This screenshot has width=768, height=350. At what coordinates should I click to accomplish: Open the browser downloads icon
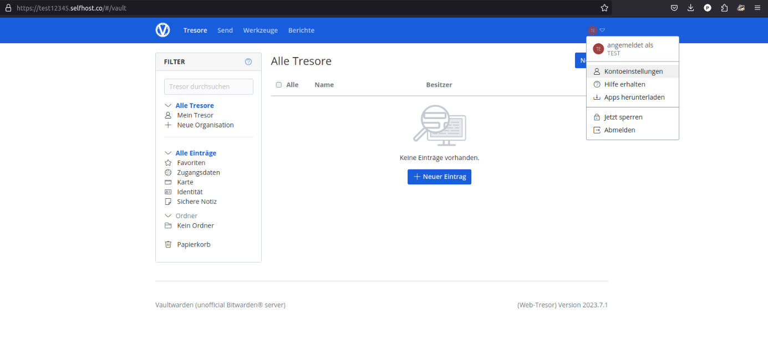[x=691, y=8]
